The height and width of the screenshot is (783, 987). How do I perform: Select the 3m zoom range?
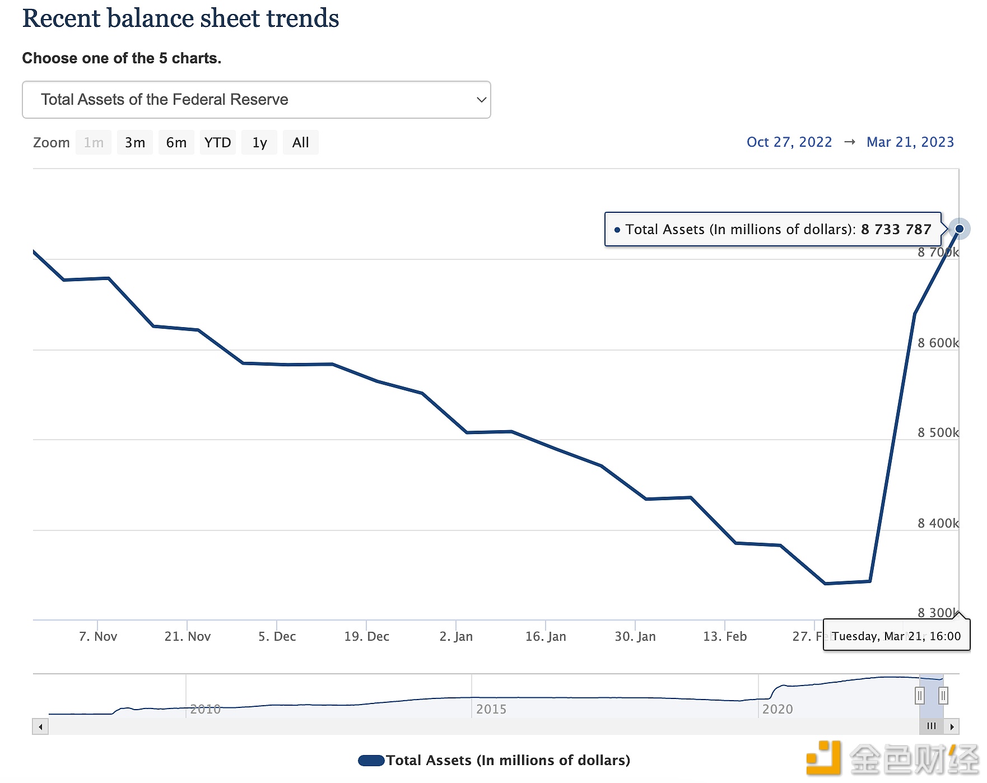coord(135,143)
